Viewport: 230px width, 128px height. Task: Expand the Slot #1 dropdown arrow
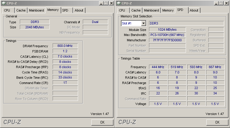coord(143,23)
